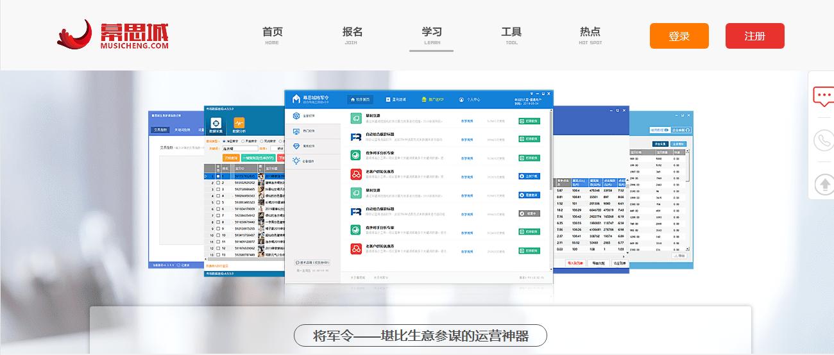
Task: Open yellow 推广达VIP tab in 将军令 window
Action: 432,99
